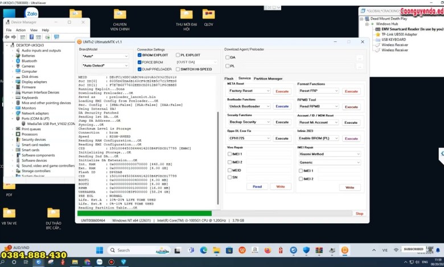The width and height of the screenshot is (444, 267).
Task: Switch to the Partition Manager tab
Action: pyautogui.click(x=268, y=78)
